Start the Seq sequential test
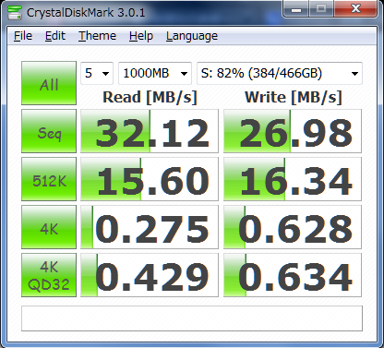The height and width of the screenshot is (348, 384). tap(49, 131)
